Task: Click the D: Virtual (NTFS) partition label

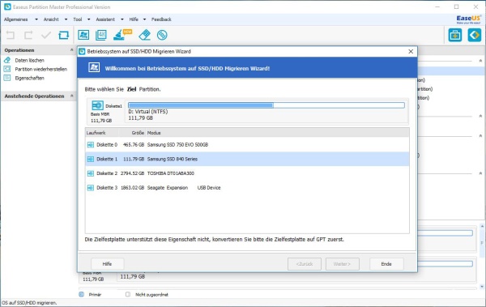Action: tap(148, 112)
